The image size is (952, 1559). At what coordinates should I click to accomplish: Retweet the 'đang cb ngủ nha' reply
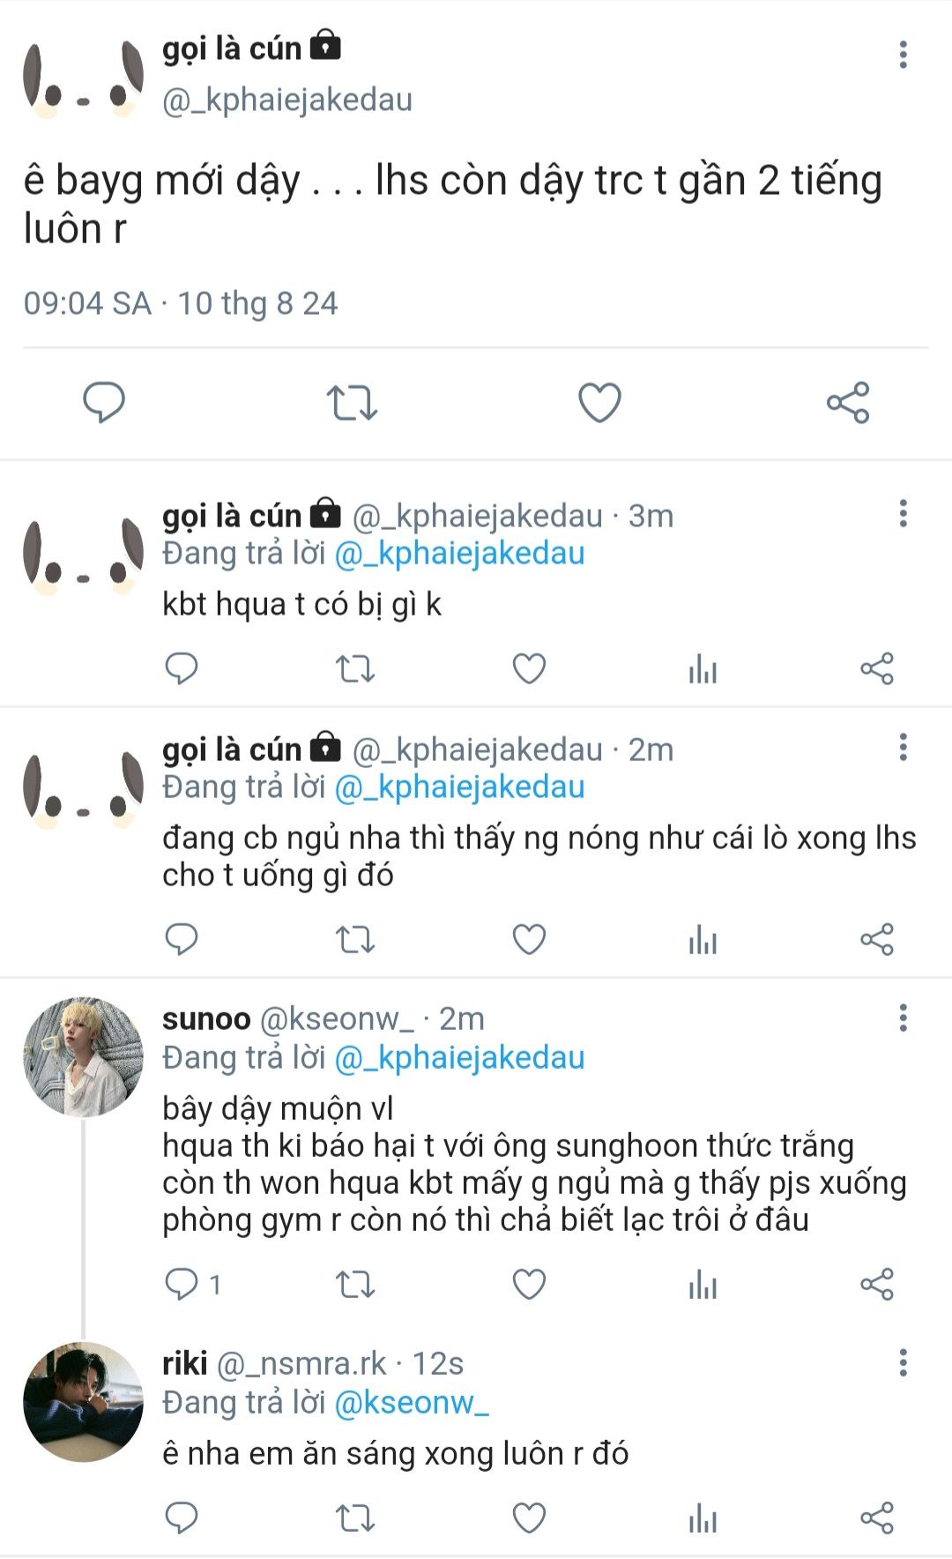coord(355,940)
